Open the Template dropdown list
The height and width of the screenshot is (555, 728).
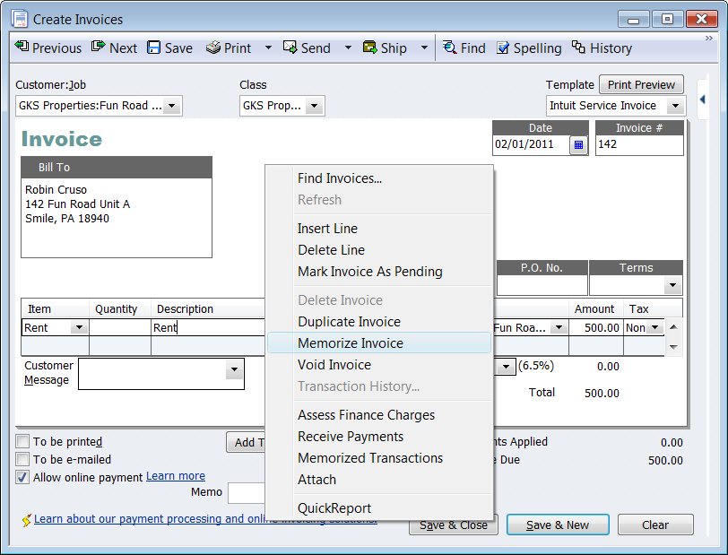click(x=674, y=106)
